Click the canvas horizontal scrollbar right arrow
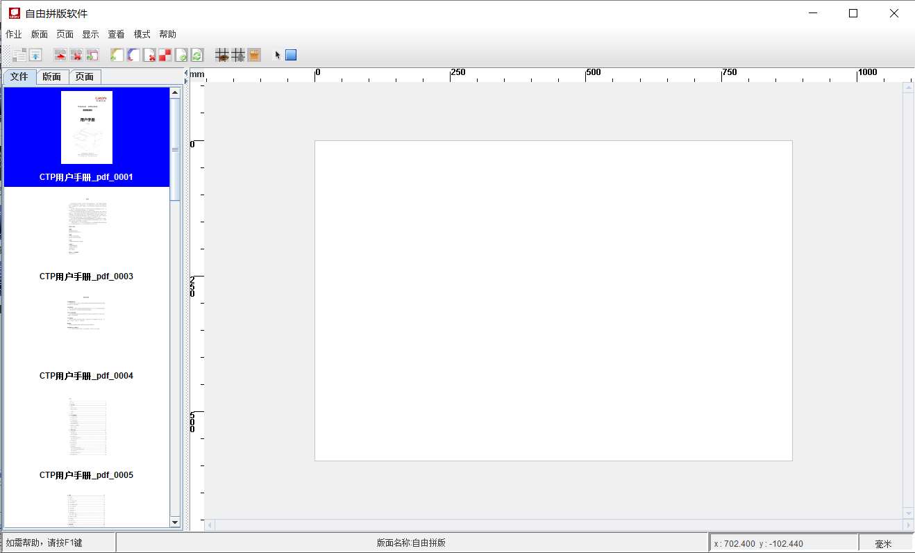The width and height of the screenshot is (915, 553). coord(907,525)
